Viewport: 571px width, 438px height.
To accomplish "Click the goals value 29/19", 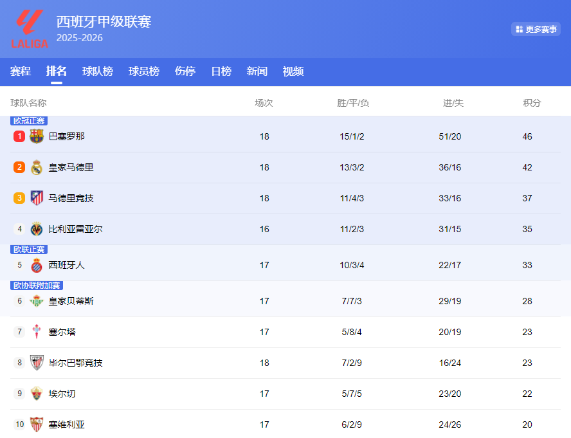I will pyautogui.click(x=449, y=301).
